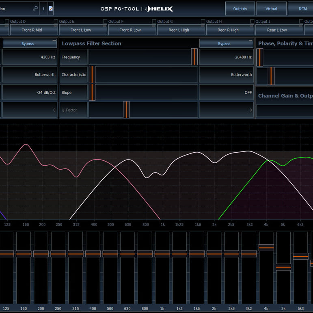Go to the DCM tab

(x=302, y=9)
